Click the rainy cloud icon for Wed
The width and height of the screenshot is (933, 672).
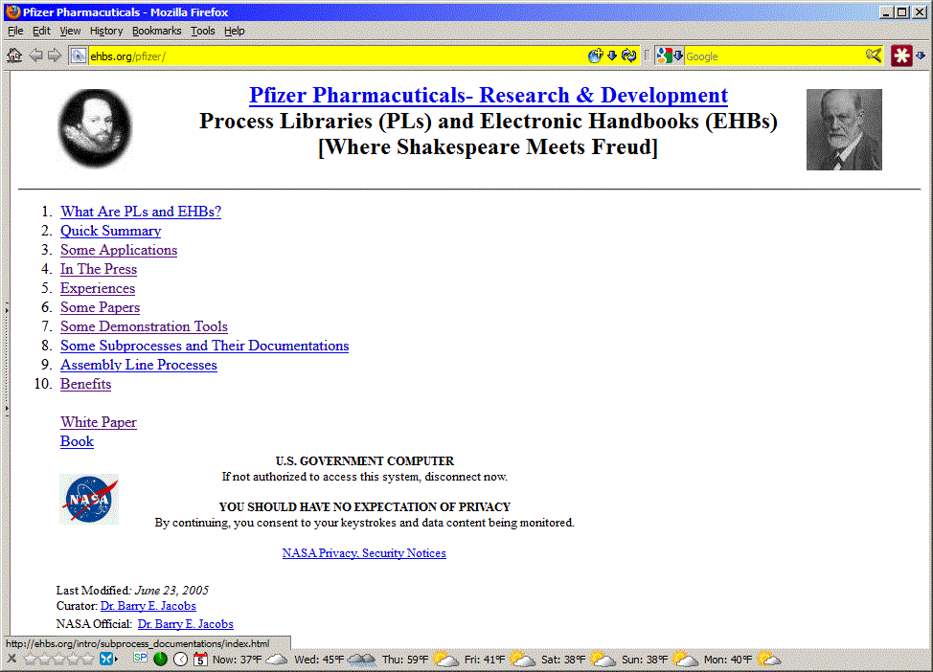tap(361, 659)
